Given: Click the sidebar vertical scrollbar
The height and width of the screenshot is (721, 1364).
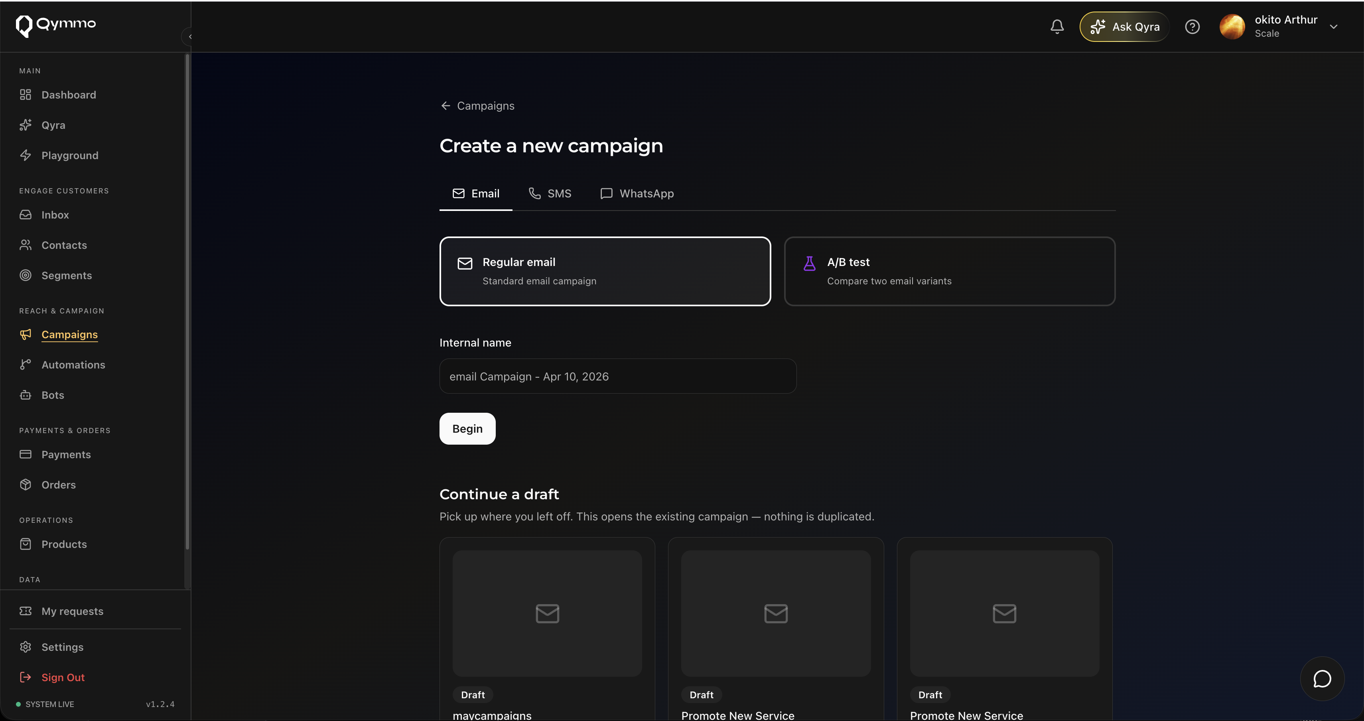Looking at the screenshot, I should [187, 302].
